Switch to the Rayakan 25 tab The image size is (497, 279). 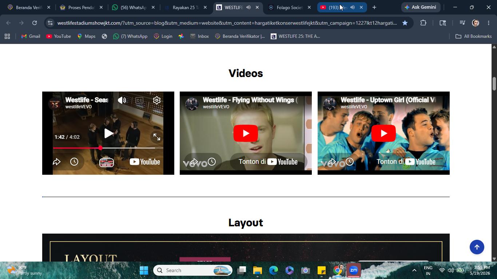pyautogui.click(x=186, y=7)
